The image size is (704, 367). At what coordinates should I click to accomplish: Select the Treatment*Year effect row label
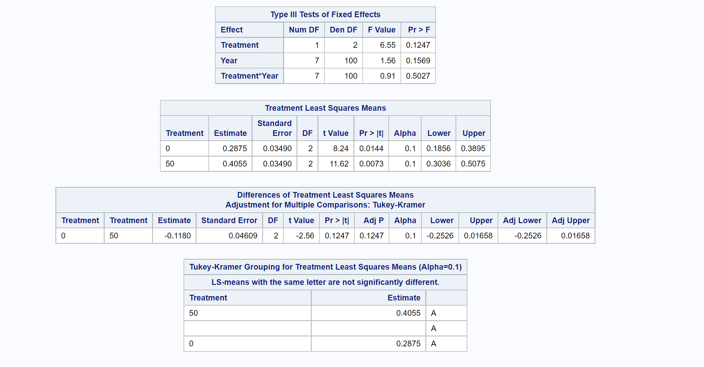coord(249,76)
